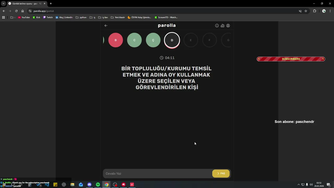Open Chrome from the taskbar
The image size is (334, 188).
point(106,185)
